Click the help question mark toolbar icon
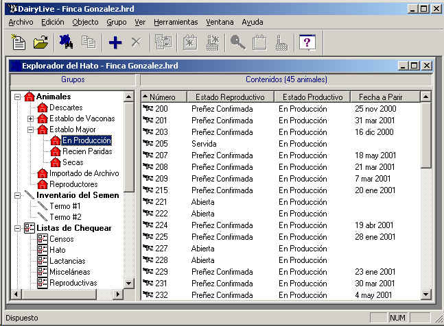The image size is (444, 326). [307, 42]
